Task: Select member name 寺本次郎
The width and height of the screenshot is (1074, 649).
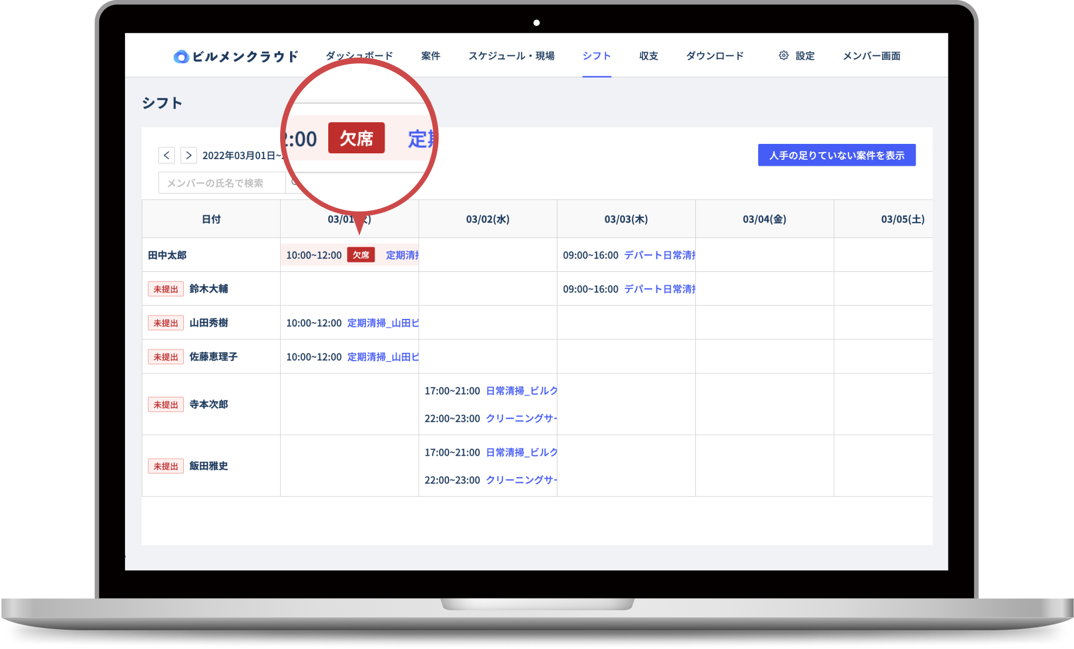Action: (208, 405)
